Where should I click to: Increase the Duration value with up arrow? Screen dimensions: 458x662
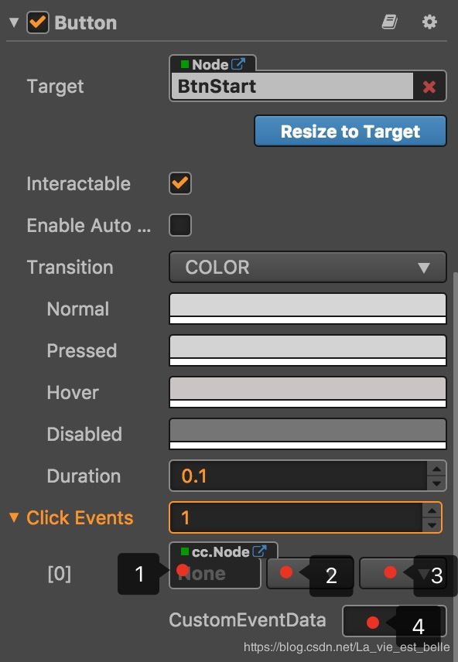click(x=436, y=469)
